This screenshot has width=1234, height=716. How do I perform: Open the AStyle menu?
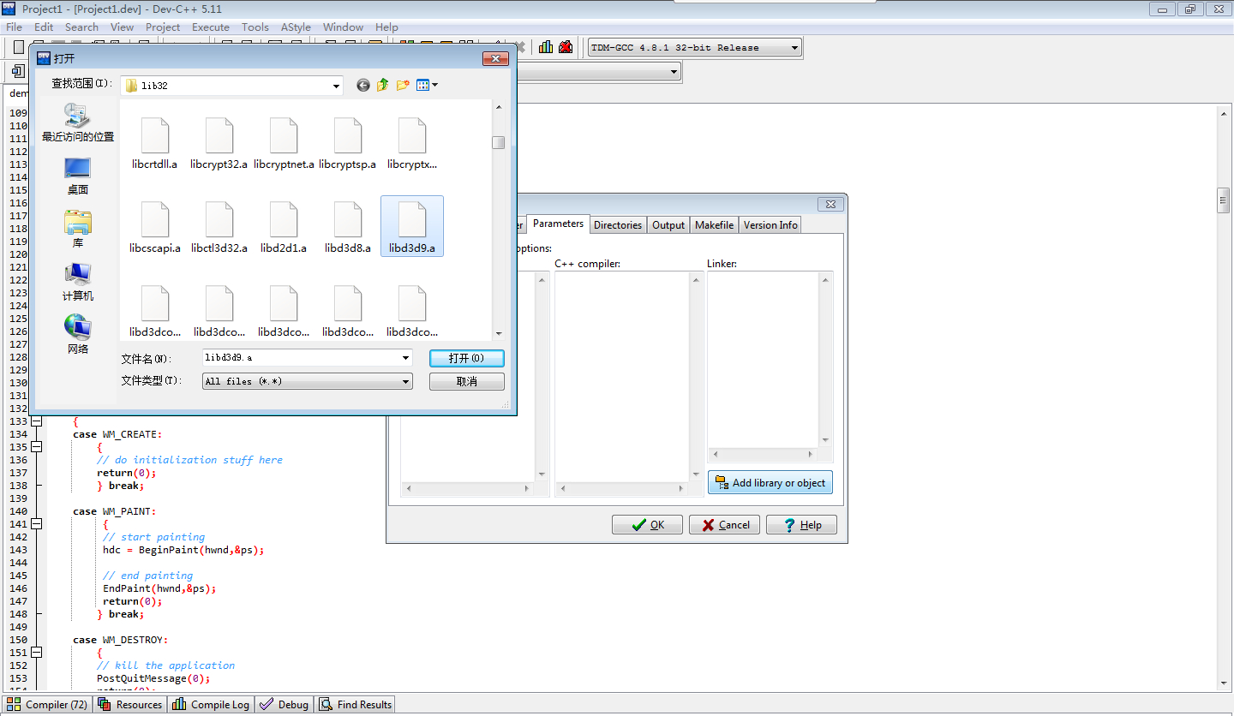click(x=296, y=27)
